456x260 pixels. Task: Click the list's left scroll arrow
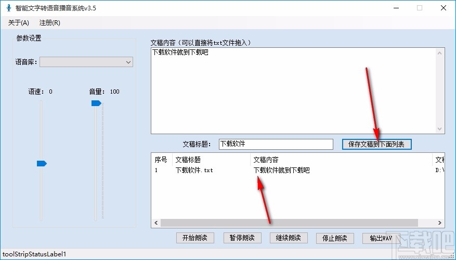click(x=156, y=223)
